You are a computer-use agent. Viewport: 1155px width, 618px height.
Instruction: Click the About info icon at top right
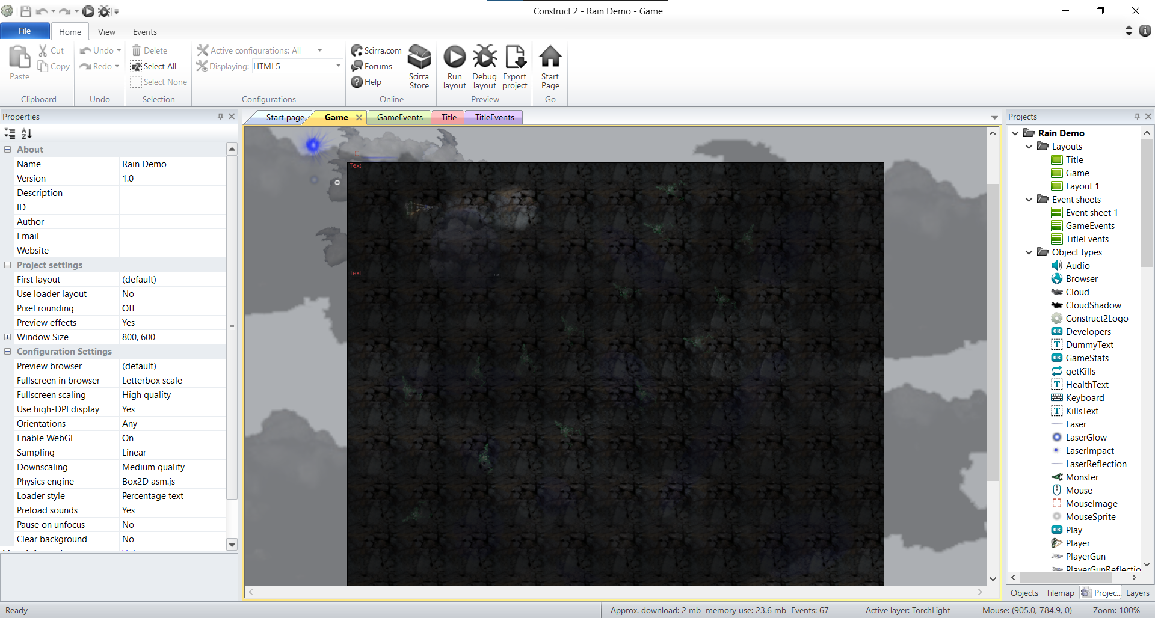point(1145,31)
